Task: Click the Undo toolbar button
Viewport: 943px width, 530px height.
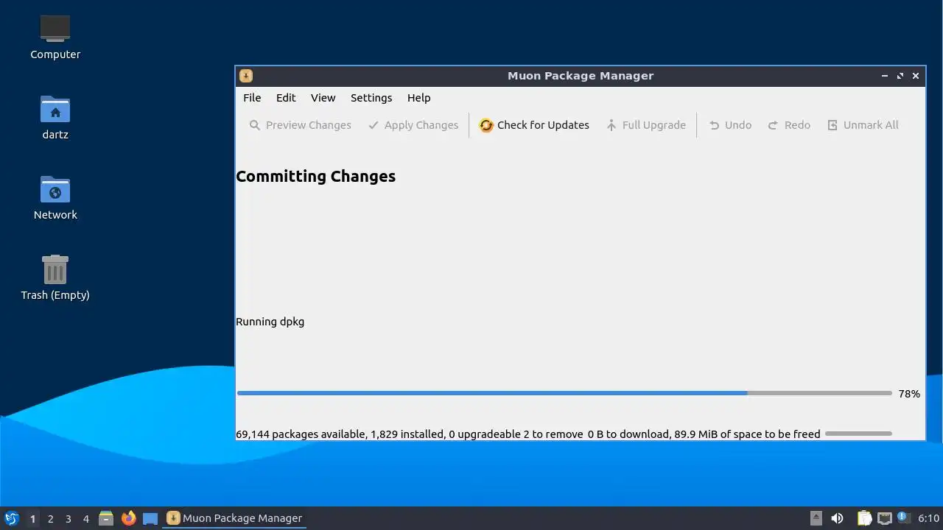Action: (x=730, y=125)
